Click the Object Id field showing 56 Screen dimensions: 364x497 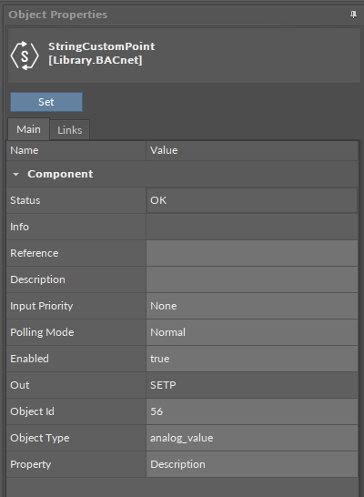click(x=252, y=411)
